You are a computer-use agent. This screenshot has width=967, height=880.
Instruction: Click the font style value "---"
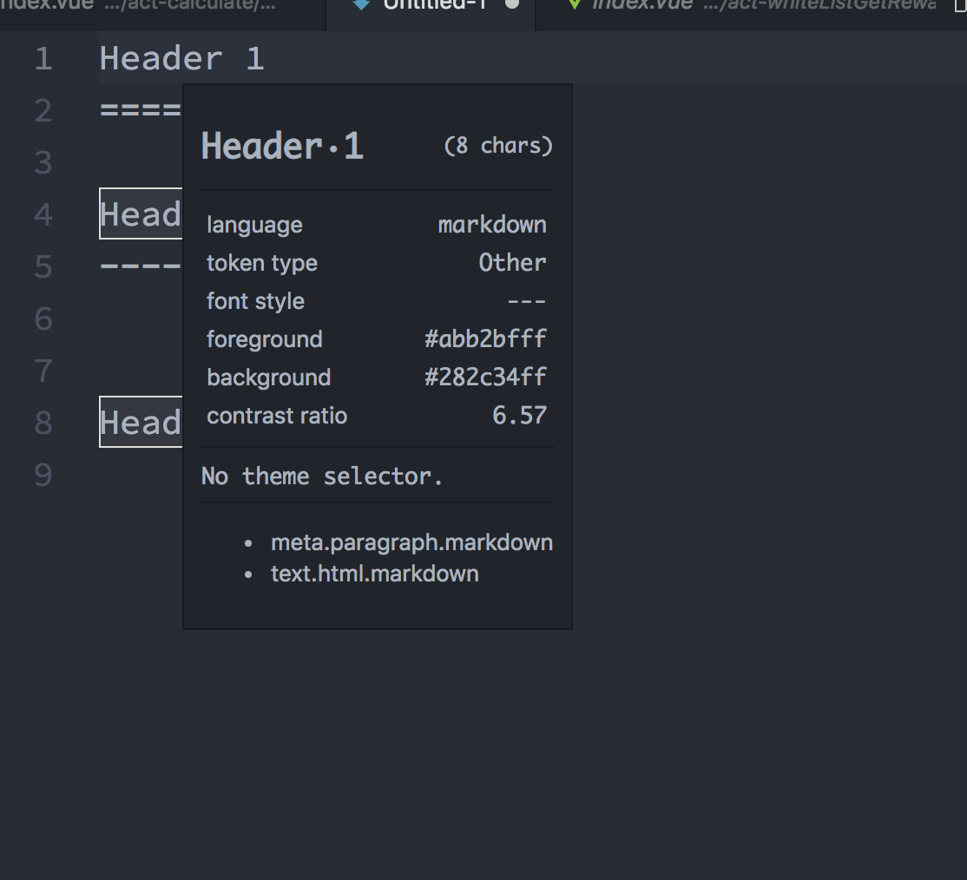click(x=527, y=301)
